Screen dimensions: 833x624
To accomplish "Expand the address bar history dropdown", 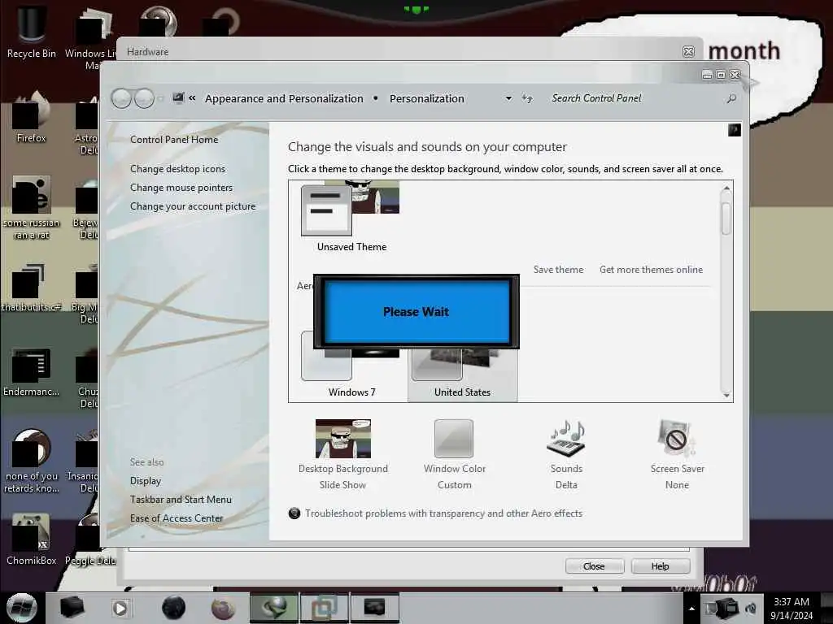I will [508, 98].
